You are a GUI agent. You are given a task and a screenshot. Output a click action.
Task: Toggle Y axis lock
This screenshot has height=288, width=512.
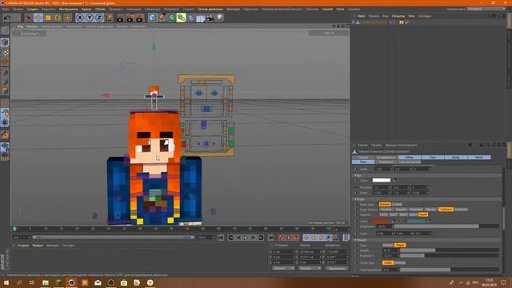pos(90,18)
